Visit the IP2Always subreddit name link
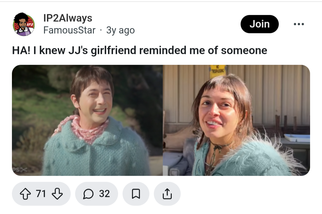 pyautogui.click(x=68, y=18)
